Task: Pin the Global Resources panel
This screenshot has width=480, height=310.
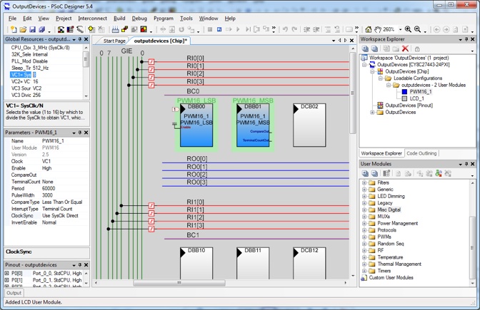Action: [80, 39]
